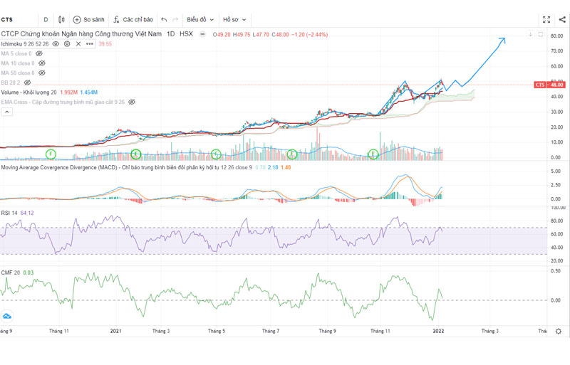The image size is (570, 365).
Task: Enter fullscreen chart mode
Action: click(x=546, y=20)
